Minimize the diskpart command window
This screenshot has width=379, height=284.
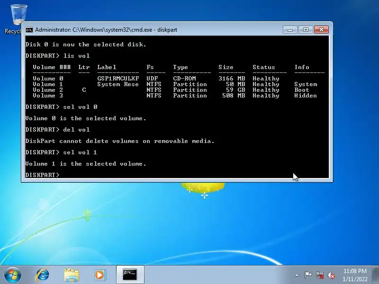290,30
